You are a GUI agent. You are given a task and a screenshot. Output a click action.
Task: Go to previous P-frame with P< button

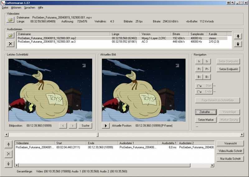[199, 69]
